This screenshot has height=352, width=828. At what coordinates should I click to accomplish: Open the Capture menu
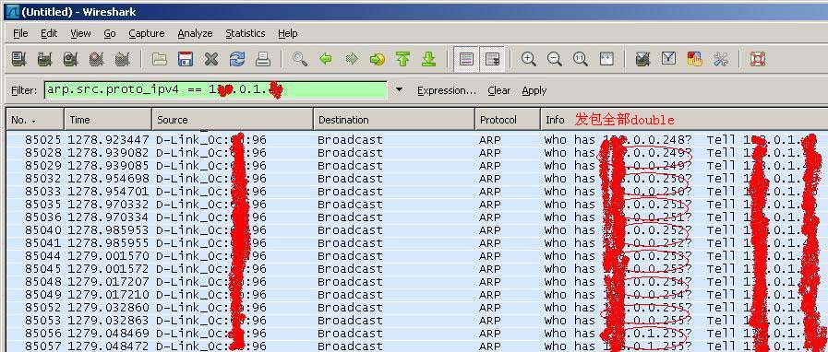147,33
